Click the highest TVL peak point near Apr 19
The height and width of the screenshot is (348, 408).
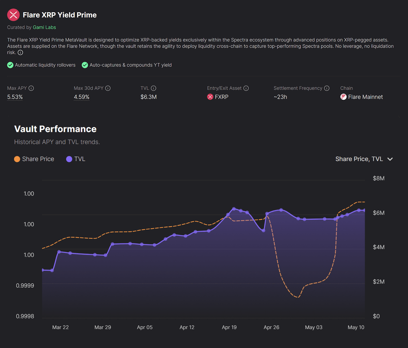click(x=234, y=209)
